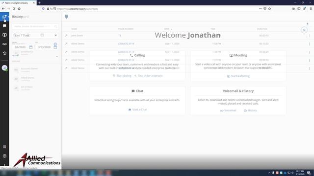The height and width of the screenshot is (176, 314).
Task: Click the Phone Number column header
Action: point(126,29)
